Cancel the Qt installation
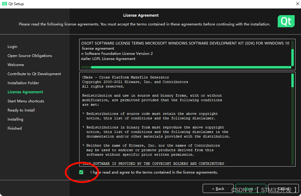301x196 pixels. click(283, 188)
